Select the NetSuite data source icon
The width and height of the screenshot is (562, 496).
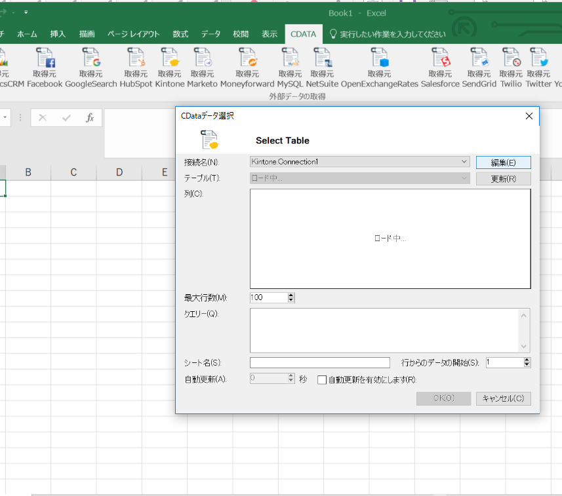322,62
